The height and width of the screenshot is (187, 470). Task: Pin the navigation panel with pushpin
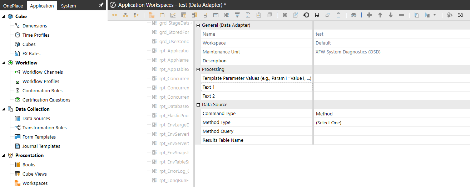point(101,5)
